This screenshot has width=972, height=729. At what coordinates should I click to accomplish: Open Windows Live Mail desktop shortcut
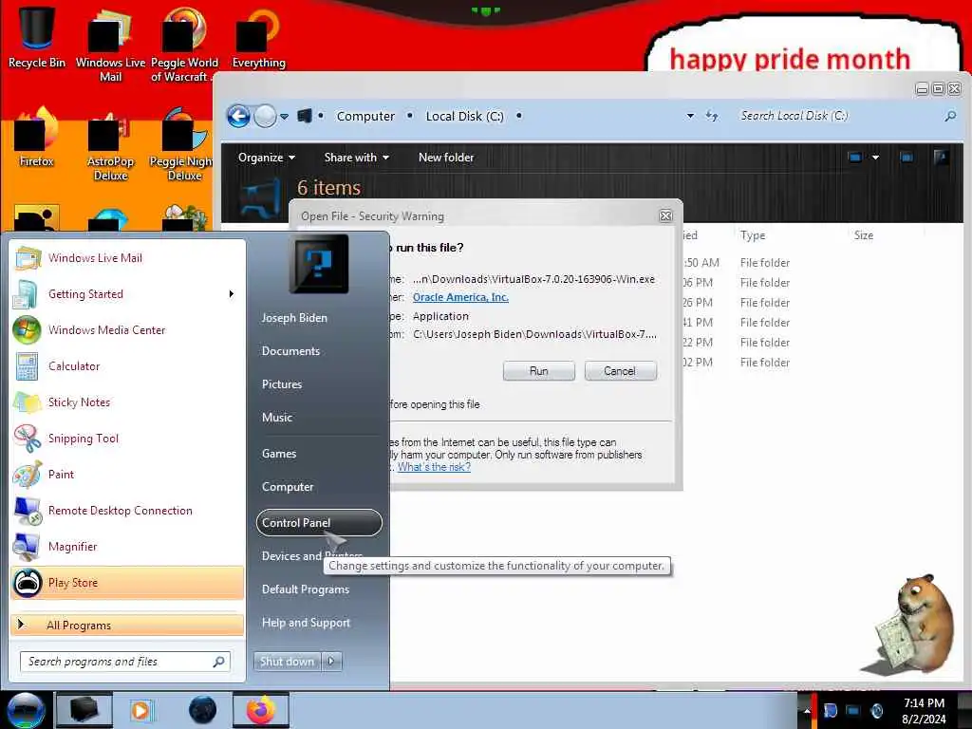click(x=110, y=44)
